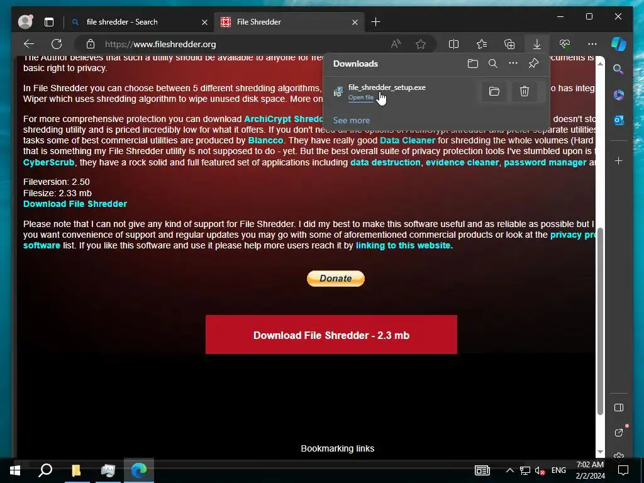This screenshot has width=644, height=483.
Task: Click Download File Shredder - 2.3 mb button
Action: [331, 335]
